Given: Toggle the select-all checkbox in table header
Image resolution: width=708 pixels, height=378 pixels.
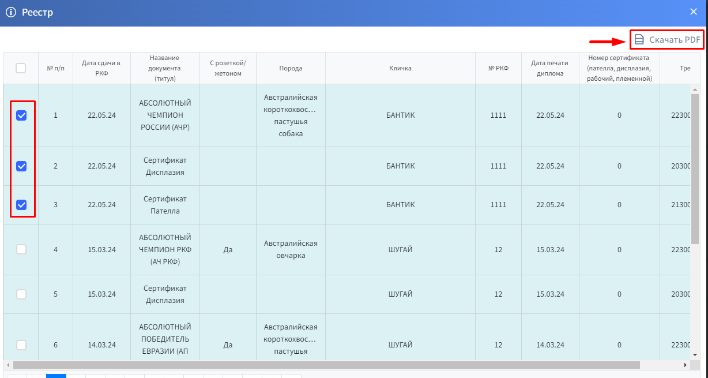Looking at the screenshot, I should (21, 68).
